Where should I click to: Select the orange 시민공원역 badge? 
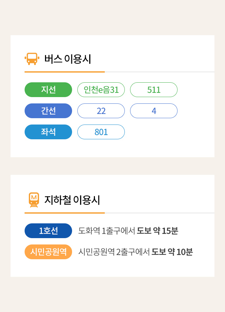(48, 252)
